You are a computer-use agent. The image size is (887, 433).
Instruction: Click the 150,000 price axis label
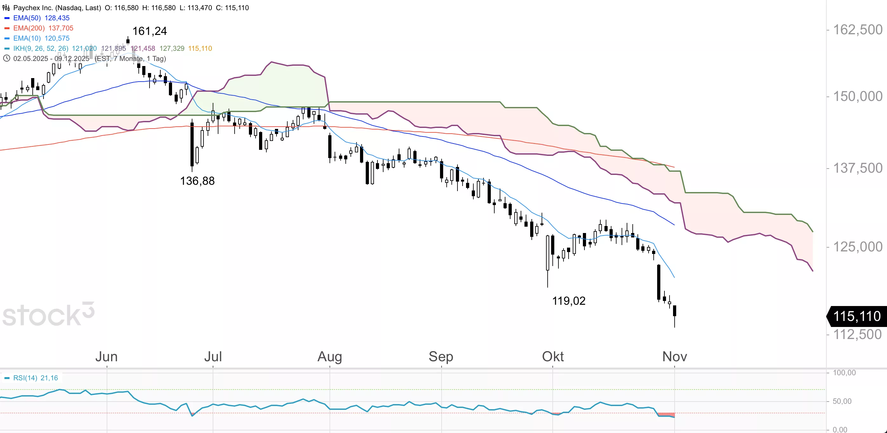857,97
